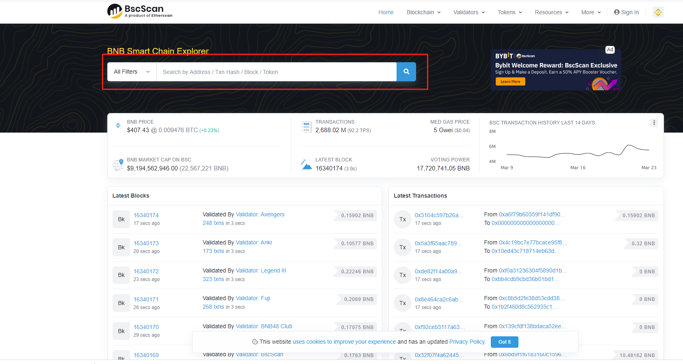Click the address search input field

[x=276, y=72]
